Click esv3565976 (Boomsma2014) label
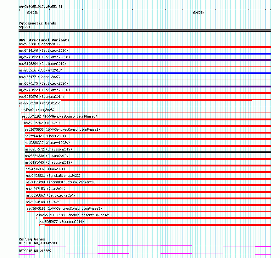 (x=42, y=97)
